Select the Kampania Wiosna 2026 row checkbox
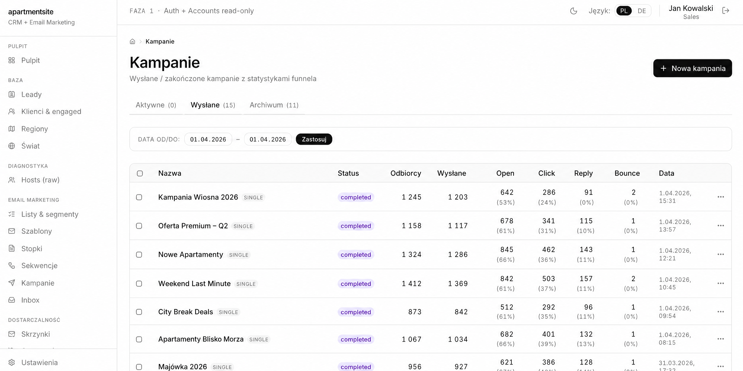This screenshot has width=743, height=371. pos(139,197)
